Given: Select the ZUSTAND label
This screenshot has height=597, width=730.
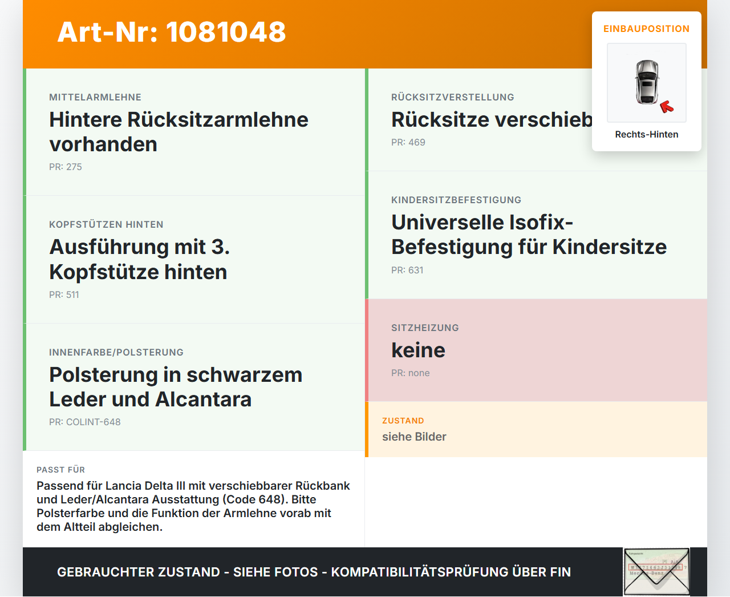Looking at the screenshot, I should 403,421.
